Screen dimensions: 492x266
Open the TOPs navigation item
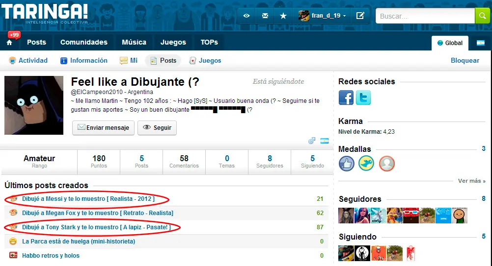[x=209, y=42]
